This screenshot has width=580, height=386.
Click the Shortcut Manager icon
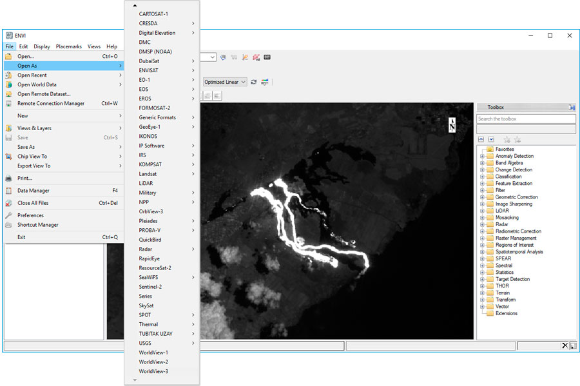(x=8, y=225)
